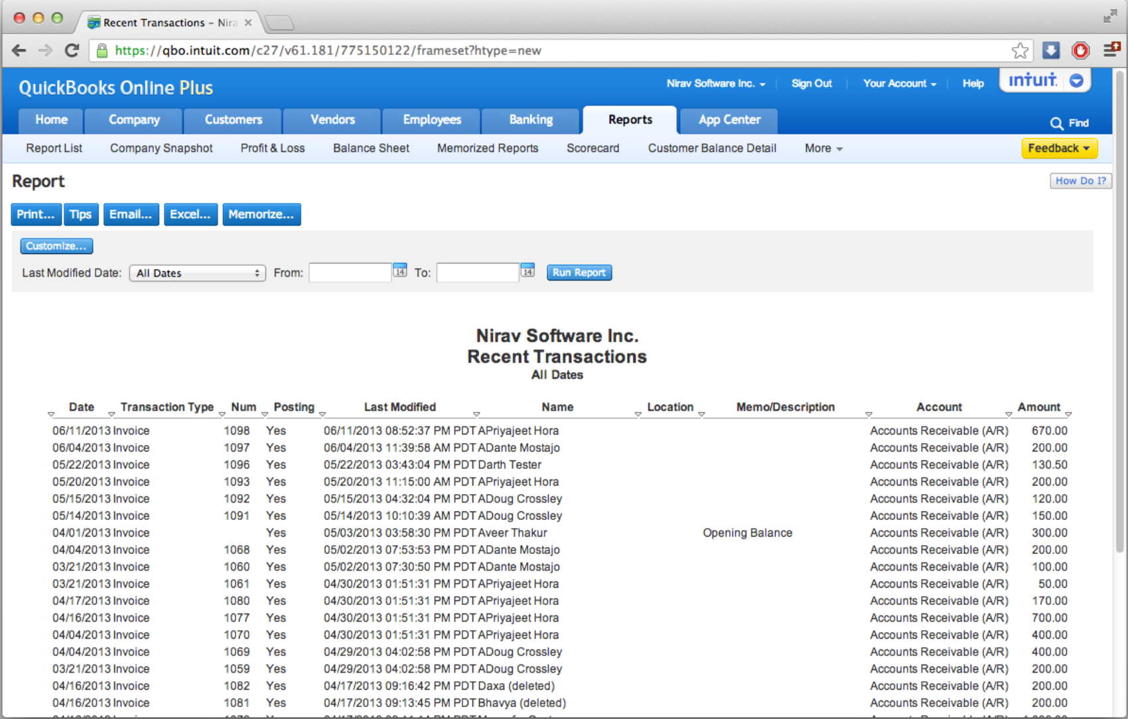Click the To date input field
The height and width of the screenshot is (719, 1128).
pos(478,273)
